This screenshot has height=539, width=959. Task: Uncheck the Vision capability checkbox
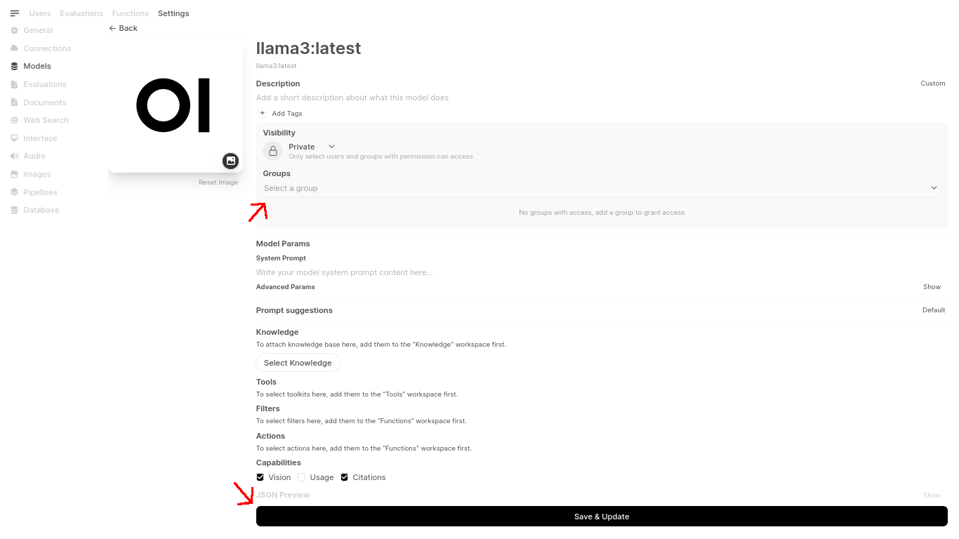click(x=260, y=477)
